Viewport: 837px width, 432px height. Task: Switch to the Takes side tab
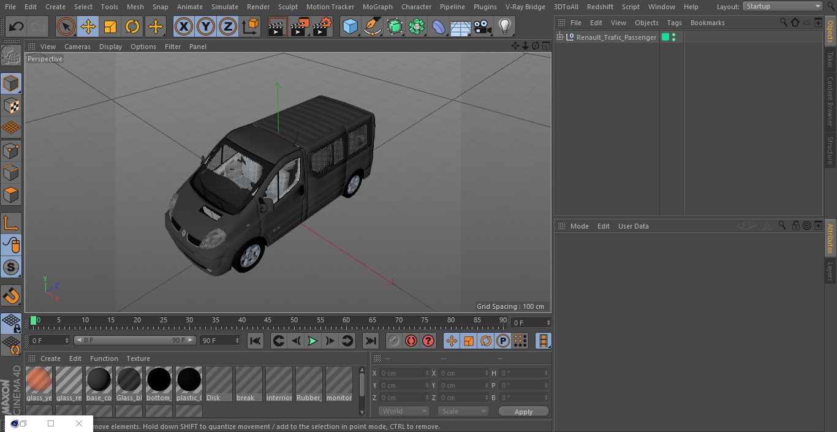click(830, 59)
